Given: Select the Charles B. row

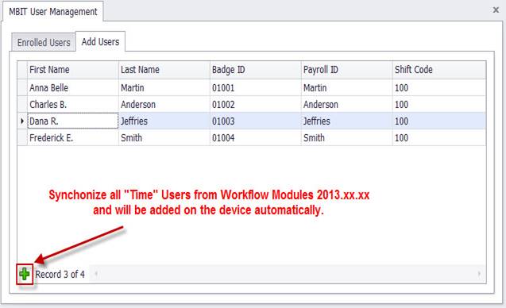Looking at the screenshot, I should [252, 105].
